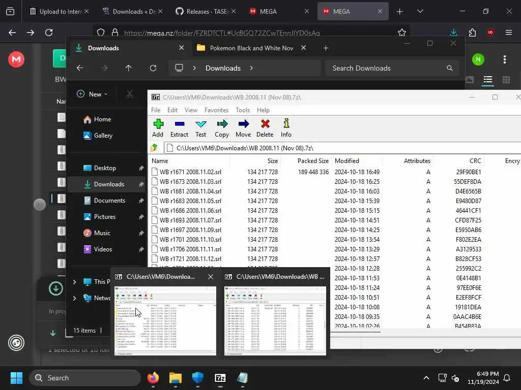The width and height of the screenshot is (521, 390).
Task: Expand Downloads breadcrumb chevron in Explorer
Action: click(x=251, y=68)
